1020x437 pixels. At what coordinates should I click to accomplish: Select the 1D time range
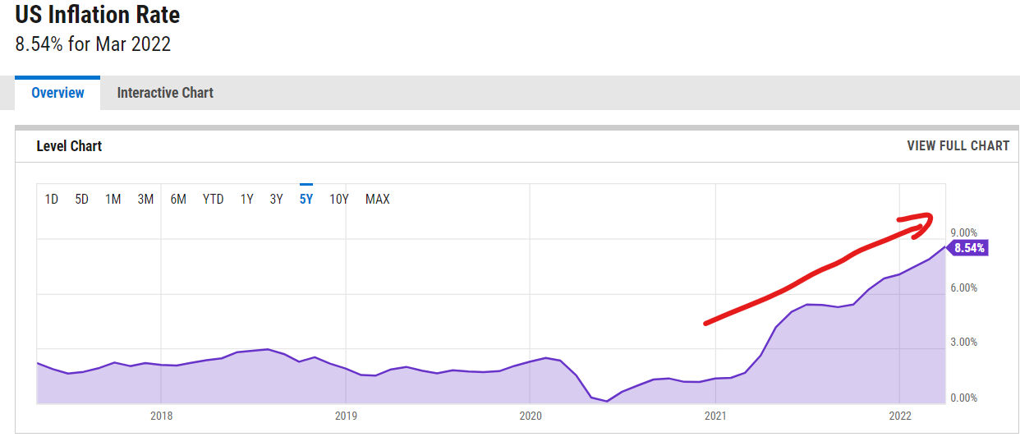[51, 199]
